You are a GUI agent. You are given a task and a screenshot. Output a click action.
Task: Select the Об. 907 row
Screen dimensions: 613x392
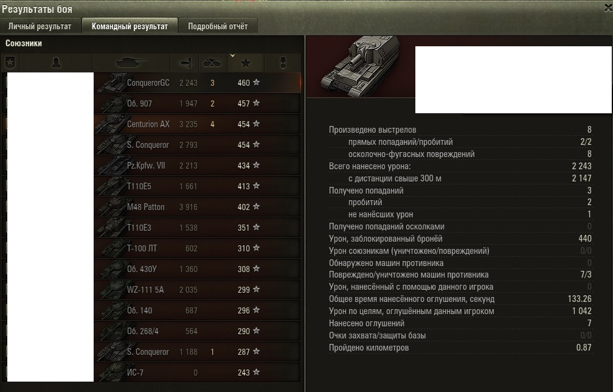[151, 103]
